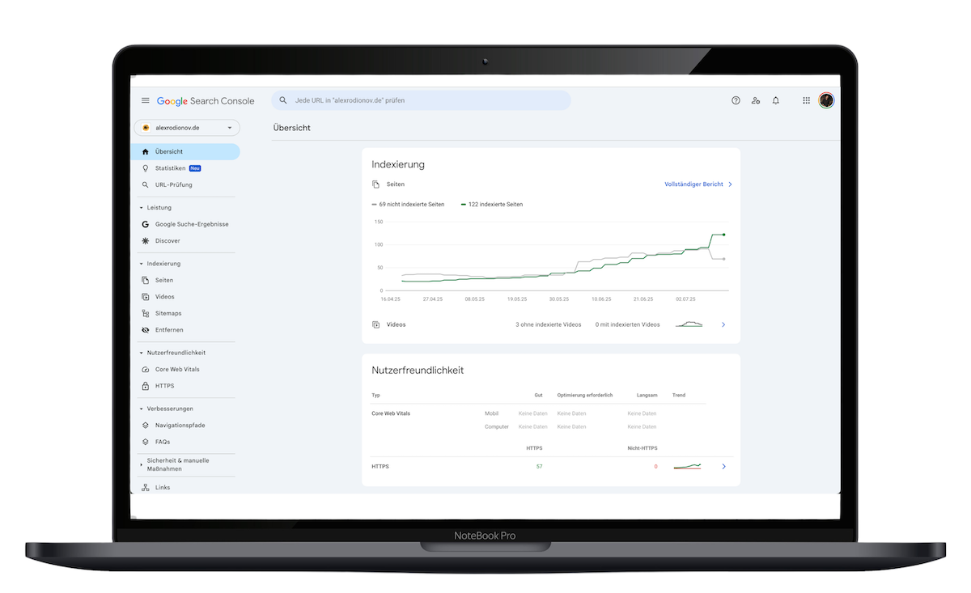Screen dimensions: 971x593
Task: Click the help question mark icon
Action: (736, 100)
